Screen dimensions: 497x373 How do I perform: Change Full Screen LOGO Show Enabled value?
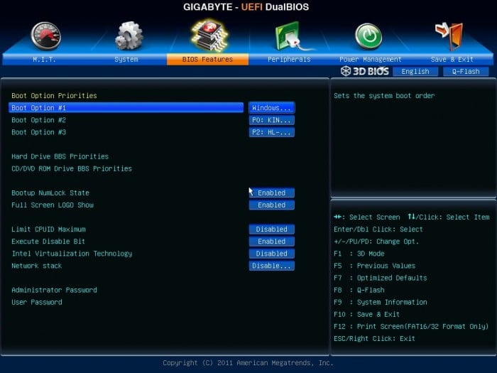272,205
